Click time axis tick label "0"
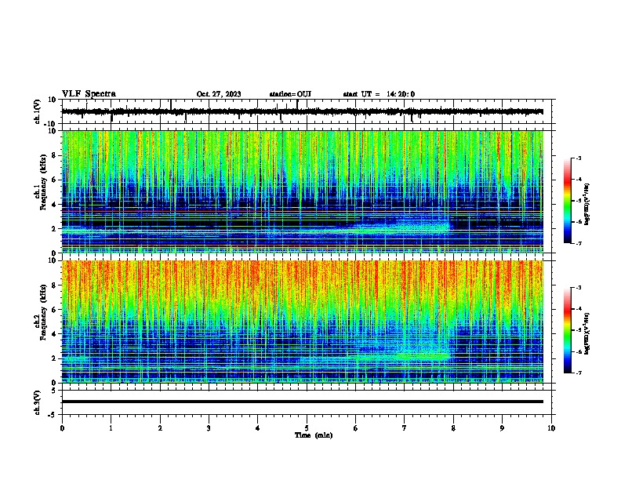The width and height of the screenshot is (621, 480). [62, 428]
